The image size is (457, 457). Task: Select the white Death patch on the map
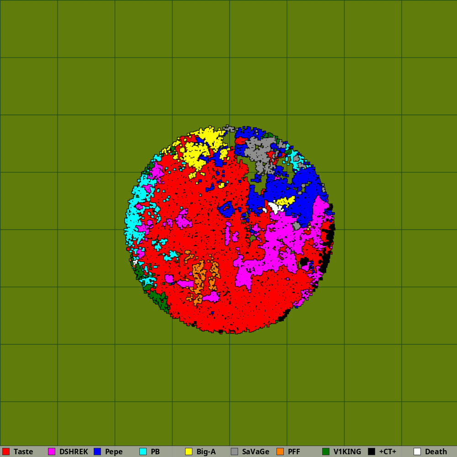tap(276, 207)
